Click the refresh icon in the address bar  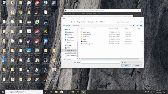(x=118, y=22)
